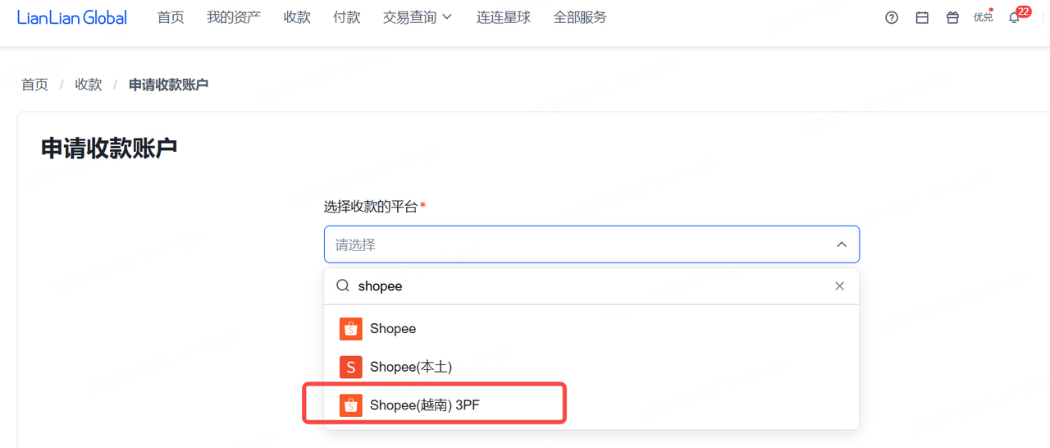Click the calendar icon in header
1050x448 pixels.
point(922,18)
